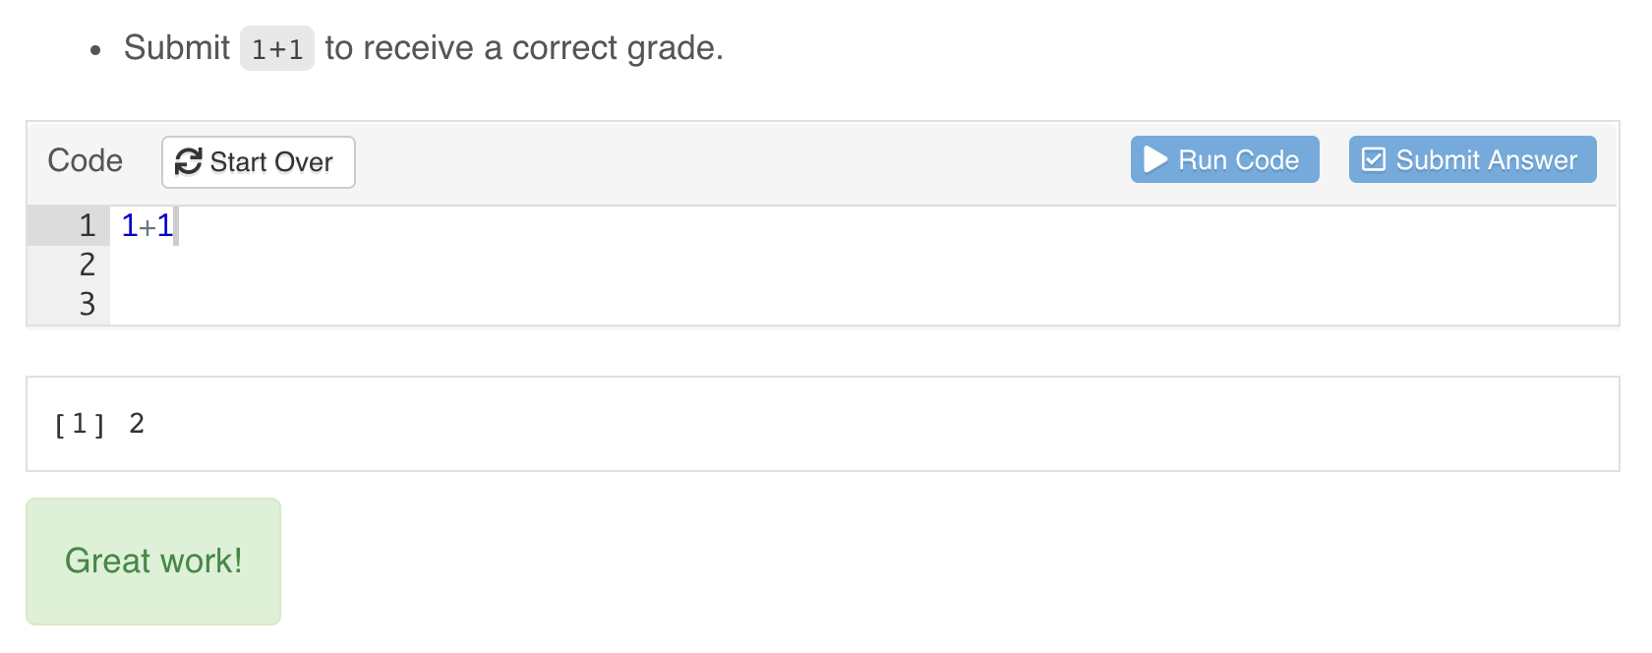Viewport: 1652px width, 653px height.
Task: Click line number 2 in gutter
Action: [87, 265]
